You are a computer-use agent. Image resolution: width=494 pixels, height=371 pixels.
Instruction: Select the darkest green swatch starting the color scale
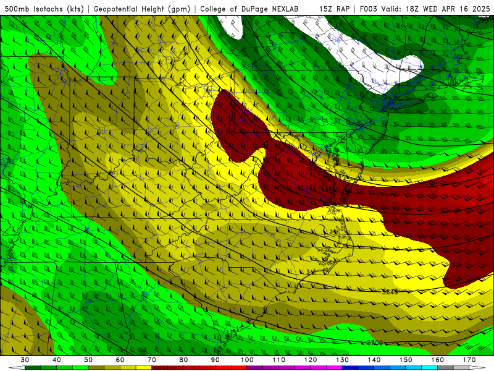click(33, 368)
